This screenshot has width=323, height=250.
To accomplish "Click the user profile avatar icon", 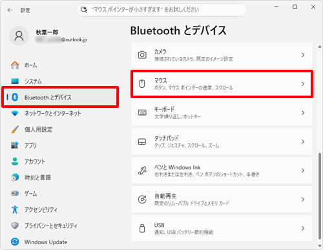I will pyautogui.click(x=19, y=36).
